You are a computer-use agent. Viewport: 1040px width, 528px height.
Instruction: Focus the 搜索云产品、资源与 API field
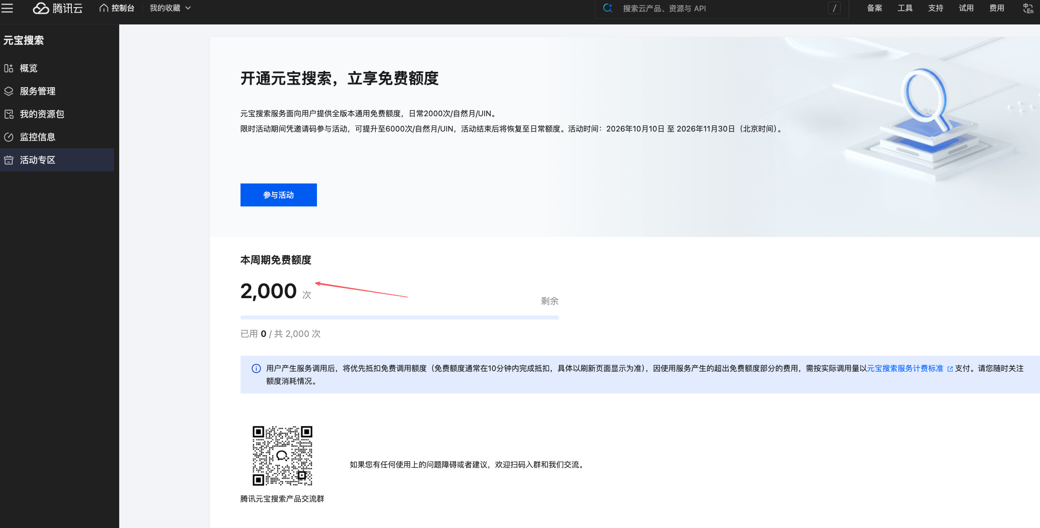coord(722,9)
